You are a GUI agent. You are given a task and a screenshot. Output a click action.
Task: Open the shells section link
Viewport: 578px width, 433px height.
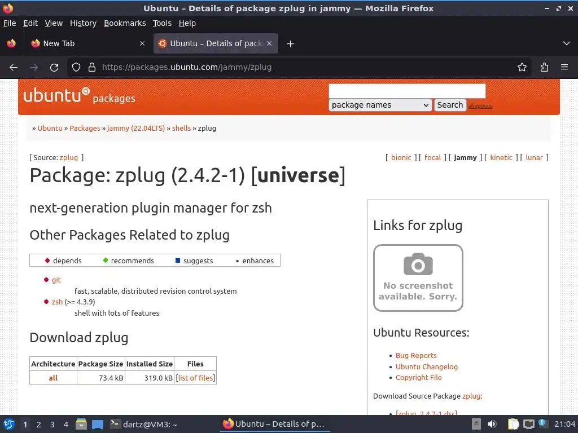[181, 128]
